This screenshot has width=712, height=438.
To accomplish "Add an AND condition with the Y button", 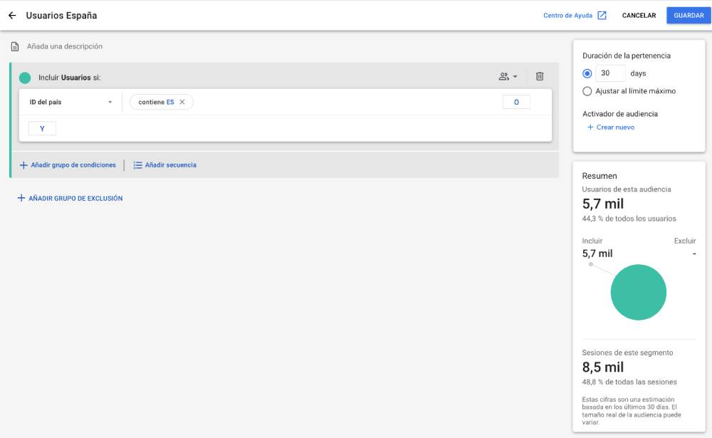I will click(x=42, y=129).
